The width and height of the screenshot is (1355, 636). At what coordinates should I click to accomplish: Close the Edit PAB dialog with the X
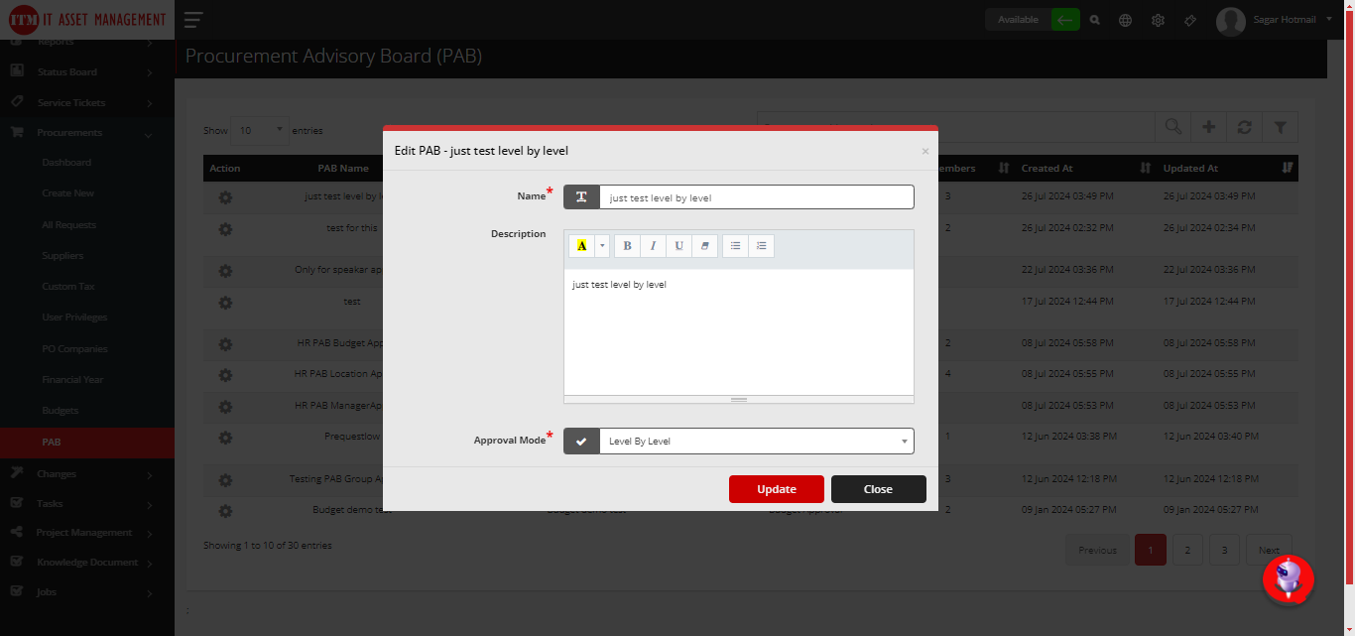[x=925, y=151]
